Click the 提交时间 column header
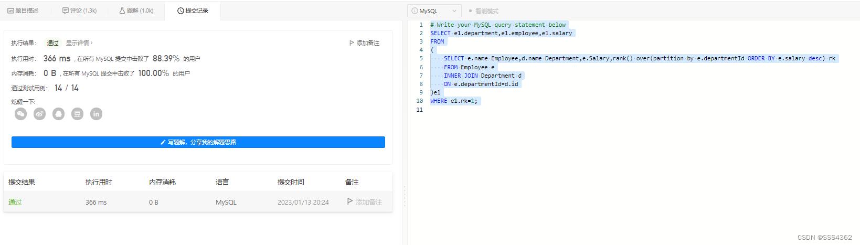This screenshot has width=860, height=245. [291, 182]
